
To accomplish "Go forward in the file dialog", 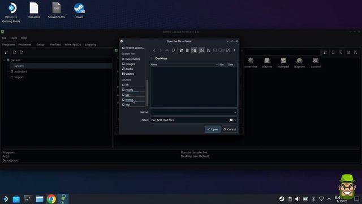I will [161, 50].
